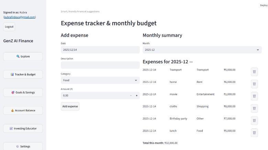Delete the home Rent expense
Viewport: 268px width, 150px height.
point(254,84)
